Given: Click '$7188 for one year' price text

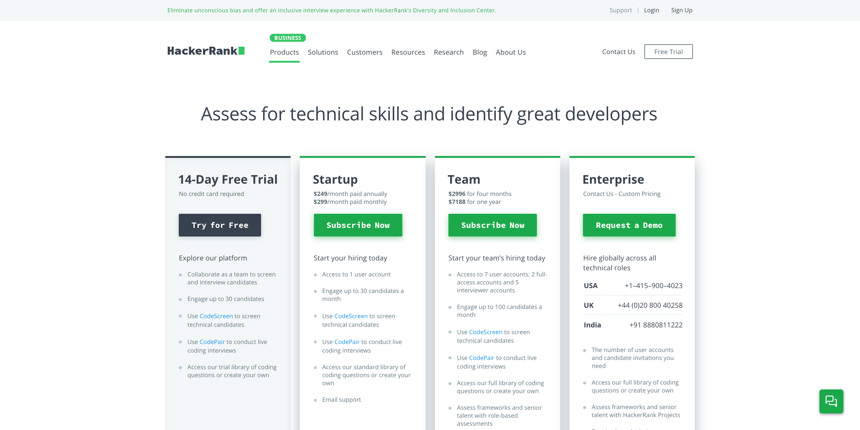Looking at the screenshot, I should coord(475,202).
